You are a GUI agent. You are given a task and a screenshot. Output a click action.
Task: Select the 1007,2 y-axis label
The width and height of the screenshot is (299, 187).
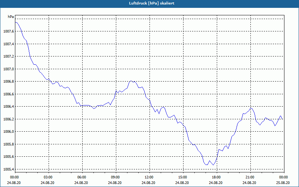click(x=9, y=56)
